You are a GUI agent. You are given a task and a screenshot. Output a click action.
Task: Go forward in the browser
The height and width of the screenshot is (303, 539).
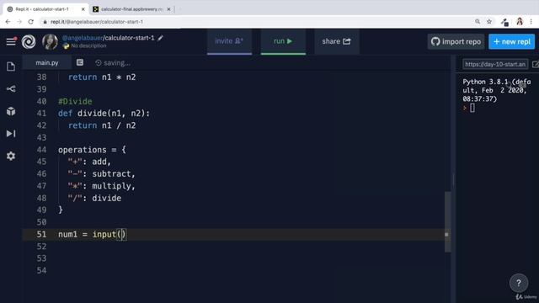[x=19, y=22]
